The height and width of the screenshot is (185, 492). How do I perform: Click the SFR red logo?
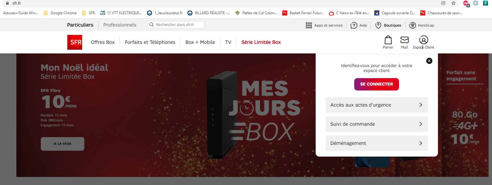coord(75,42)
